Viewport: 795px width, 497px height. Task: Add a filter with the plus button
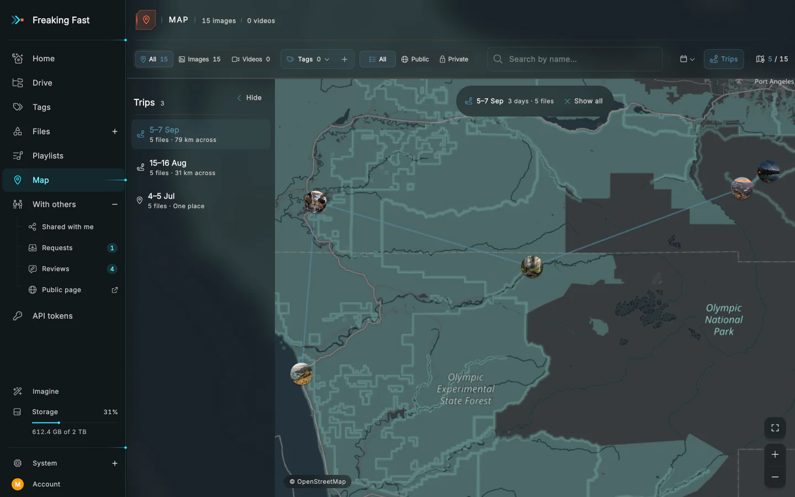[344, 59]
